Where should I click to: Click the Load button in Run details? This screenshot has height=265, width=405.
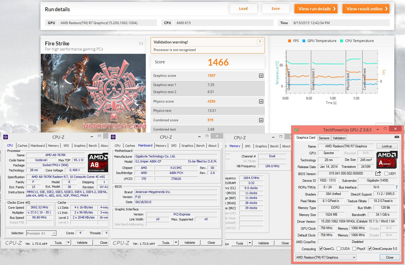click(243, 9)
